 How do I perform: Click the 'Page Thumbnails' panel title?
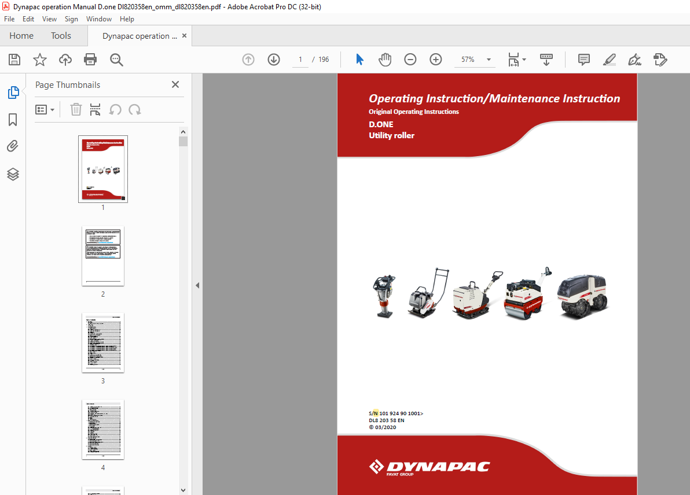click(x=68, y=85)
